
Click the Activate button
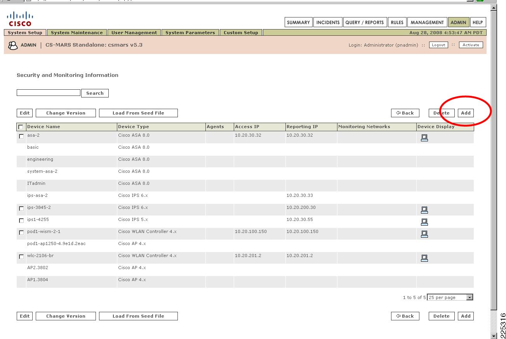471,45
